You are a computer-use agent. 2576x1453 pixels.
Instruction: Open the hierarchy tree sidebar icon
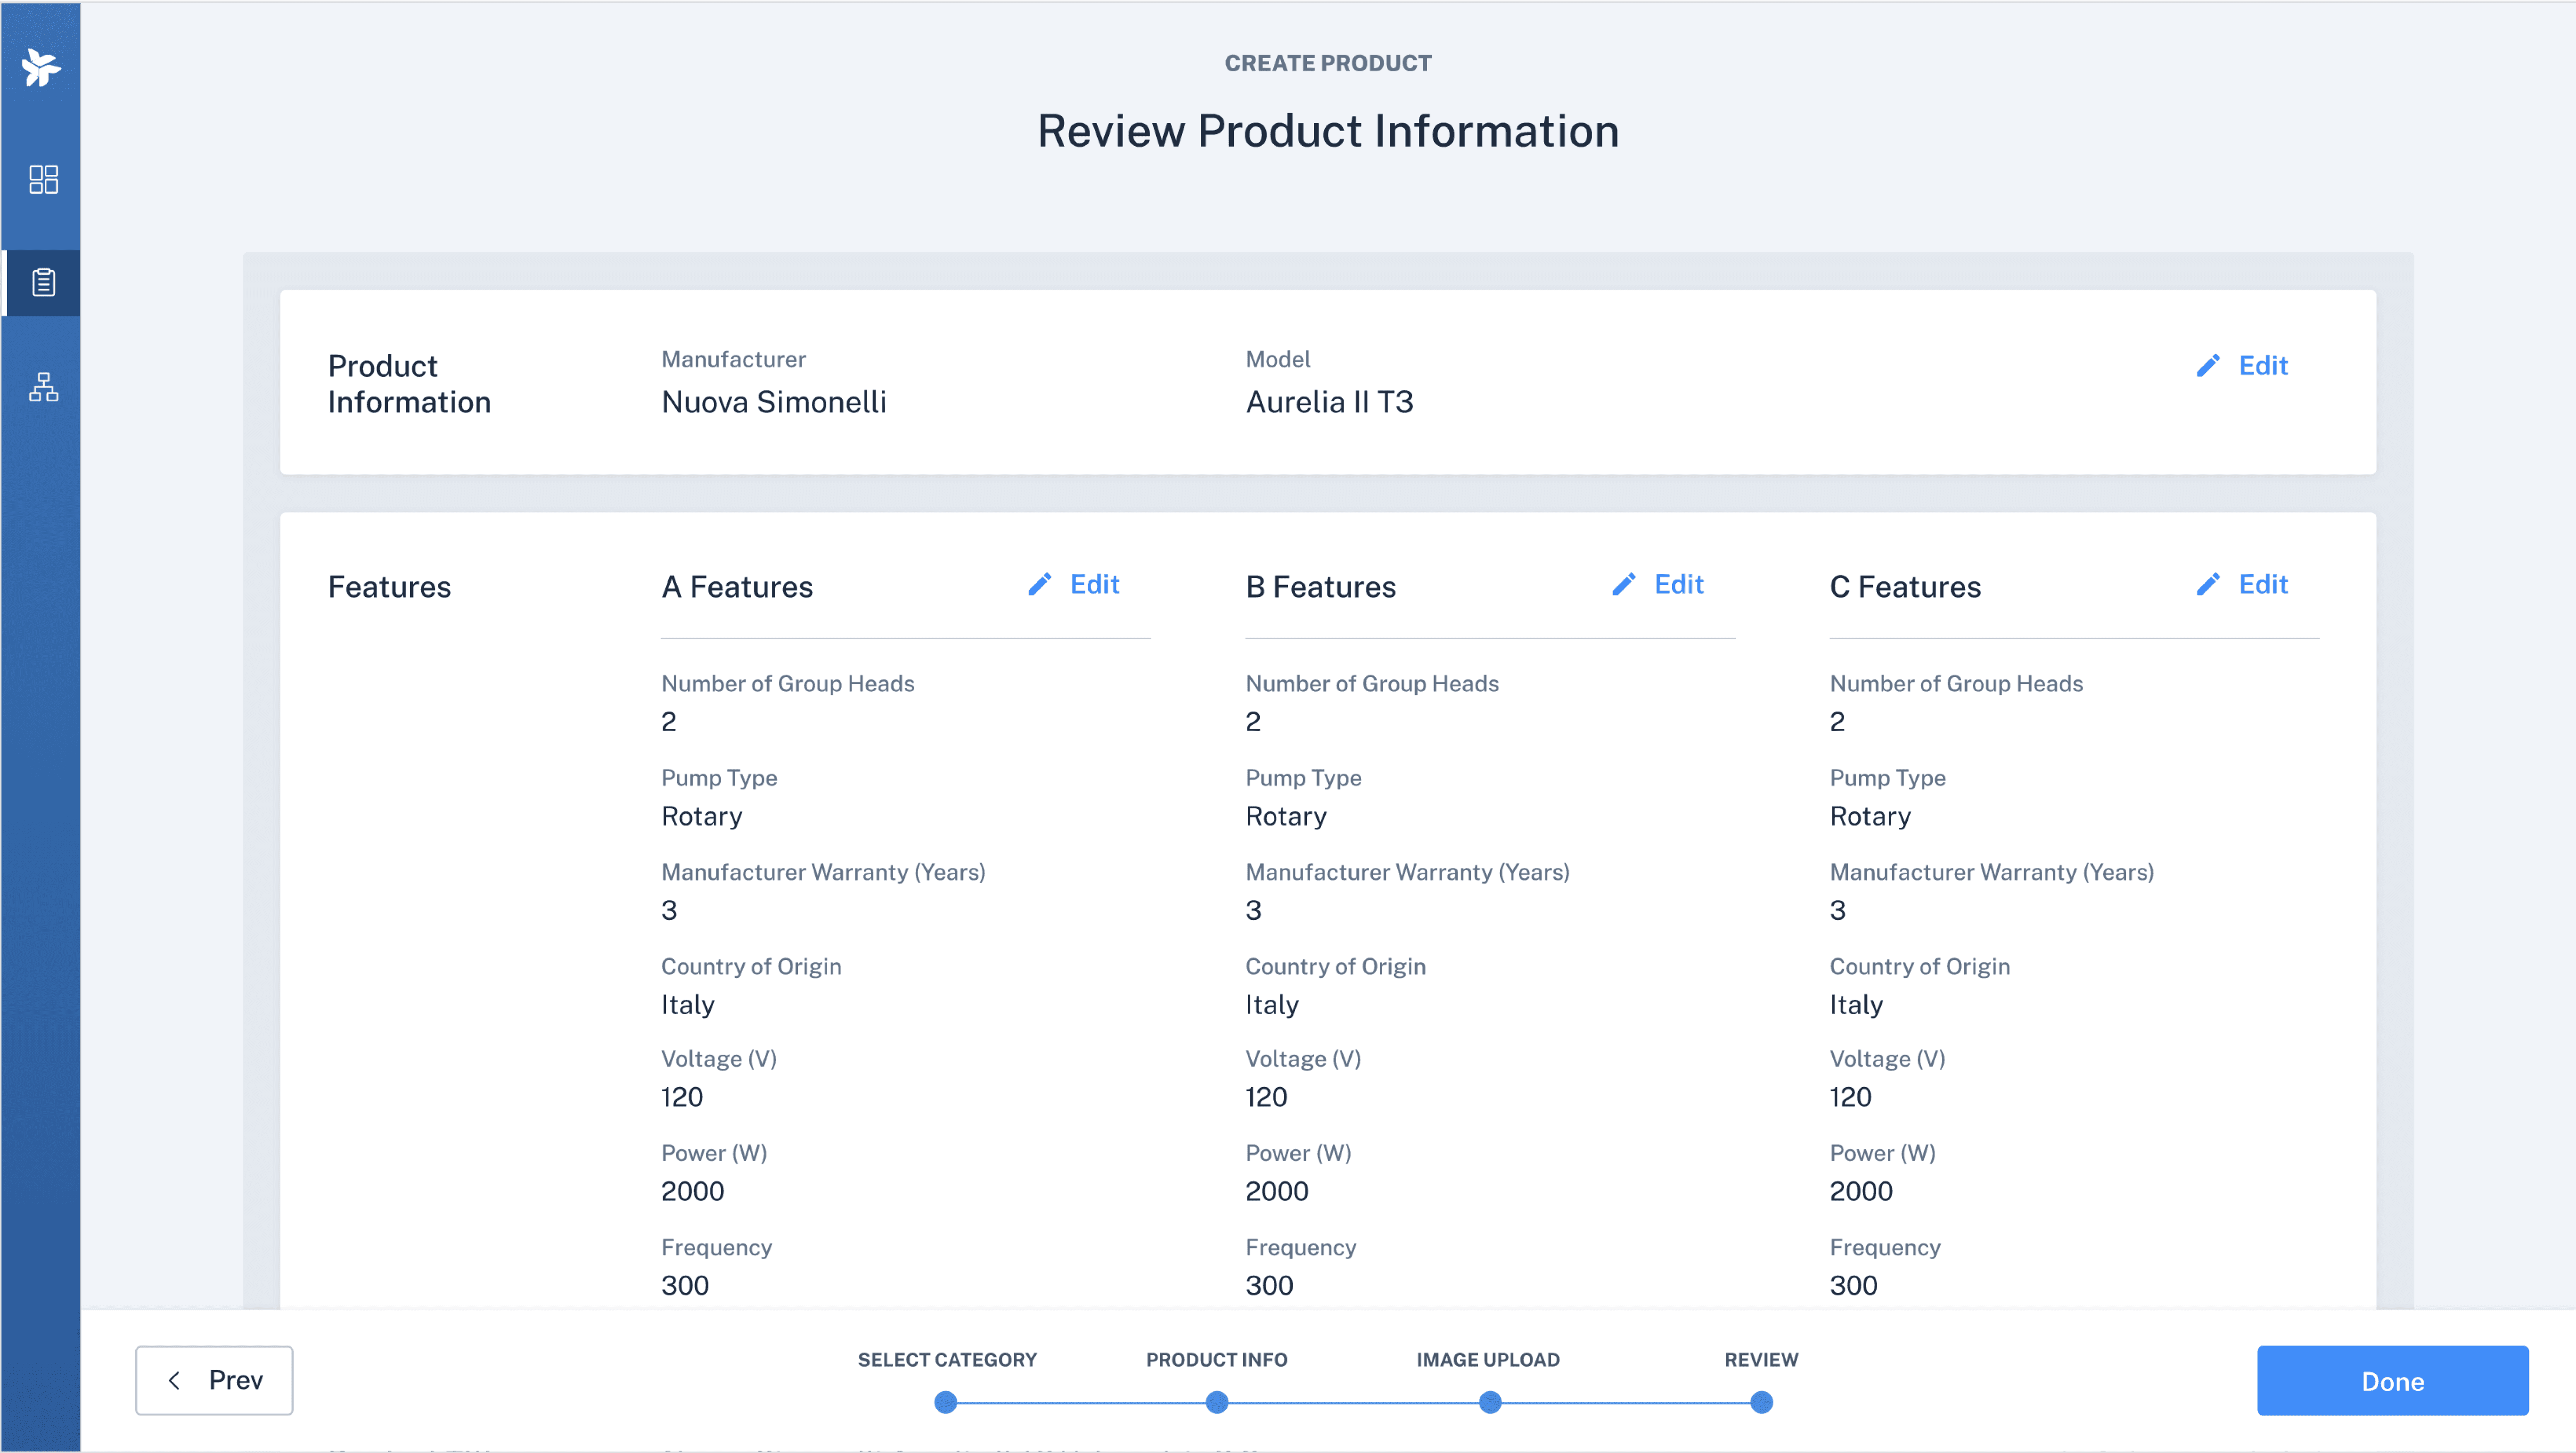43,387
